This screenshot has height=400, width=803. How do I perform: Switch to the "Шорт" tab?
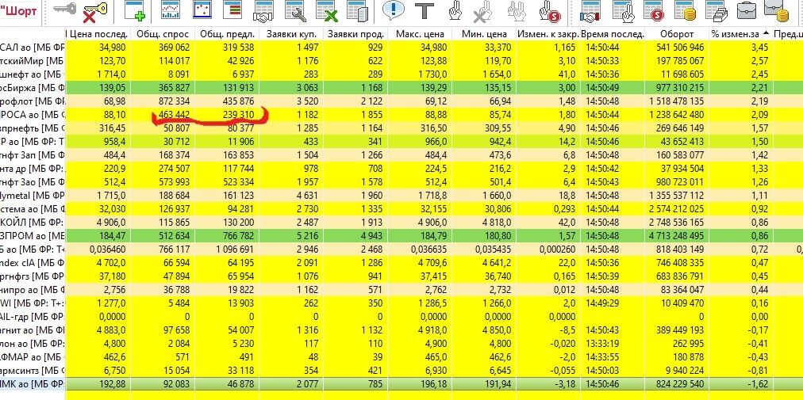tap(18, 11)
